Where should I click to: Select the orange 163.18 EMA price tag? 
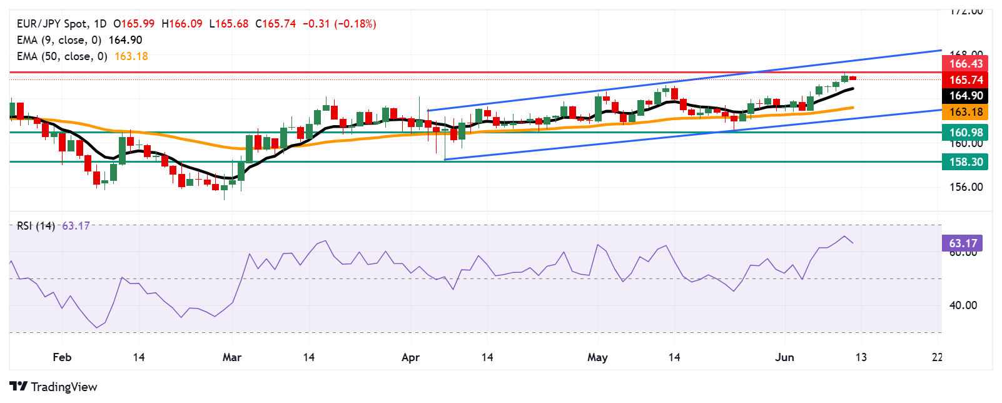966,112
